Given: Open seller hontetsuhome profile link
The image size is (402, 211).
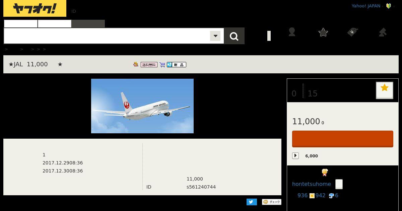Looking at the screenshot, I should [312, 184].
